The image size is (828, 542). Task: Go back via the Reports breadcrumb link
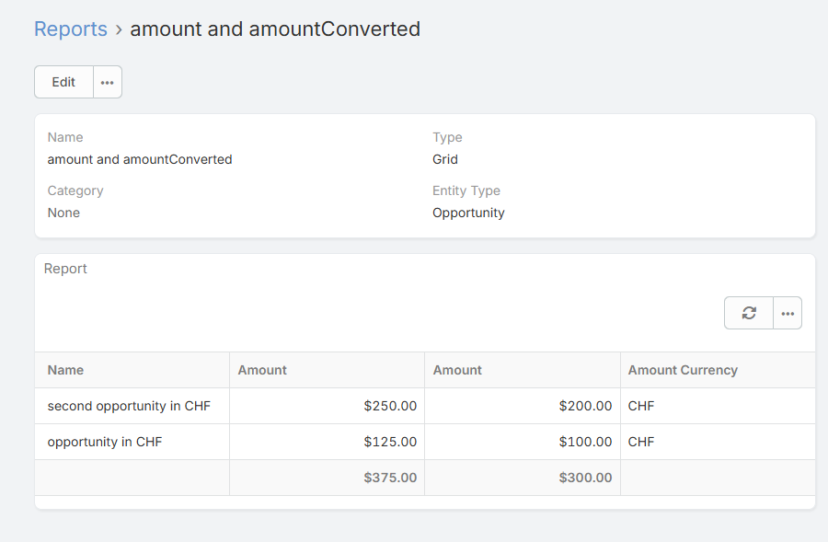[x=71, y=29]
